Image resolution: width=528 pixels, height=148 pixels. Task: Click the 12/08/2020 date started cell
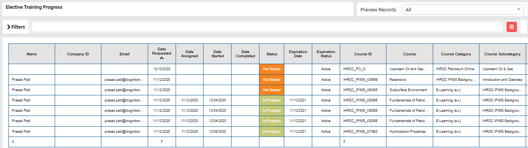217,132
